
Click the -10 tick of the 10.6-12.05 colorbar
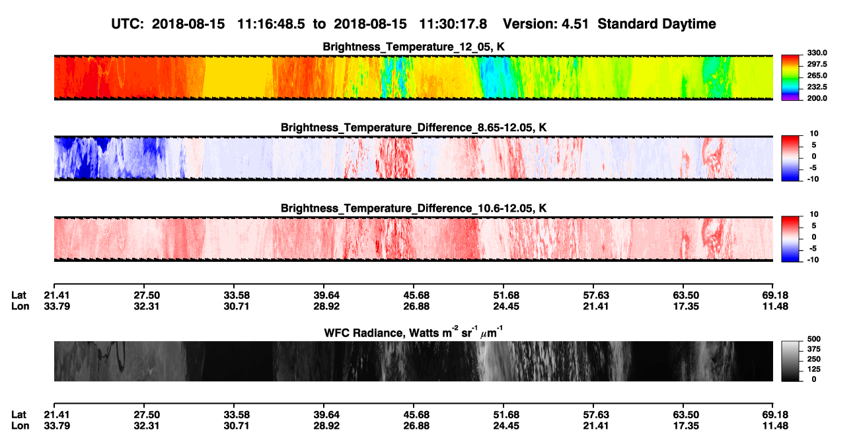(x=814, y=259)
